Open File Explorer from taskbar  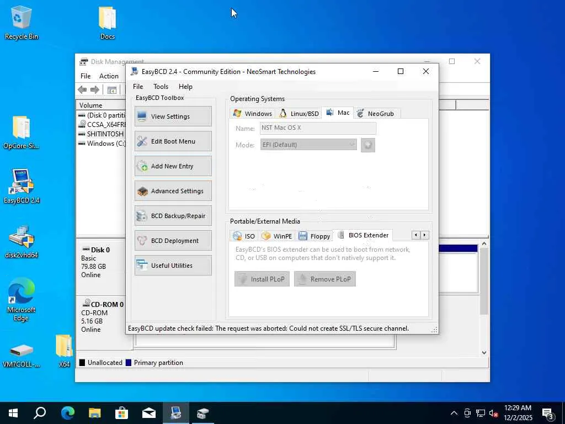point(94,413)
